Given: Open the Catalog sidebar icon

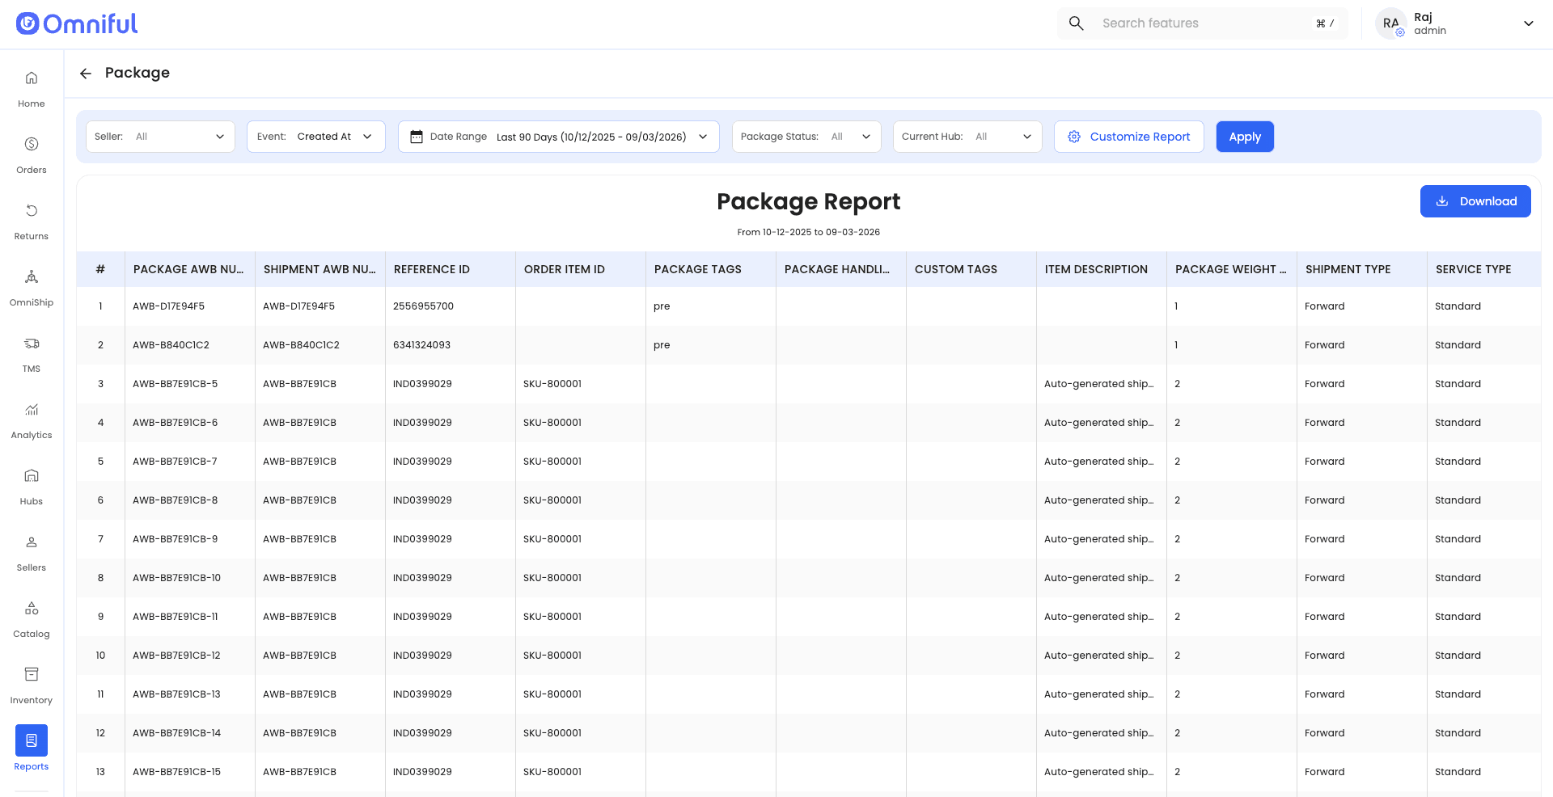Looking at the screenshot, I should pyautogui.click(x=32, y=609).
